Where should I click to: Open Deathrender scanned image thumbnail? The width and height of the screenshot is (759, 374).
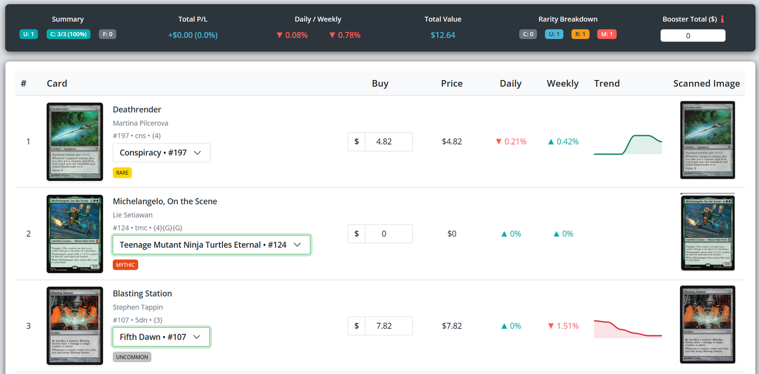(707, 140)
